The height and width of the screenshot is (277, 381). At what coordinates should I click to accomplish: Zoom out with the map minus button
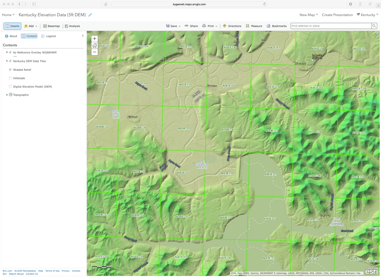coord(94,52)
